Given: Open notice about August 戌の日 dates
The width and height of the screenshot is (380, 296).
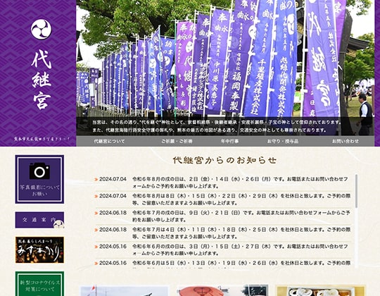Looking at the screenshot, I should click(240, 183).
